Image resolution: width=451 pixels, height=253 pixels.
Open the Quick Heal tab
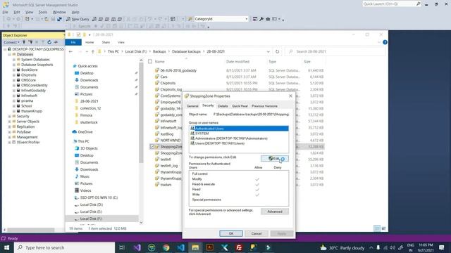pos(240,106)
